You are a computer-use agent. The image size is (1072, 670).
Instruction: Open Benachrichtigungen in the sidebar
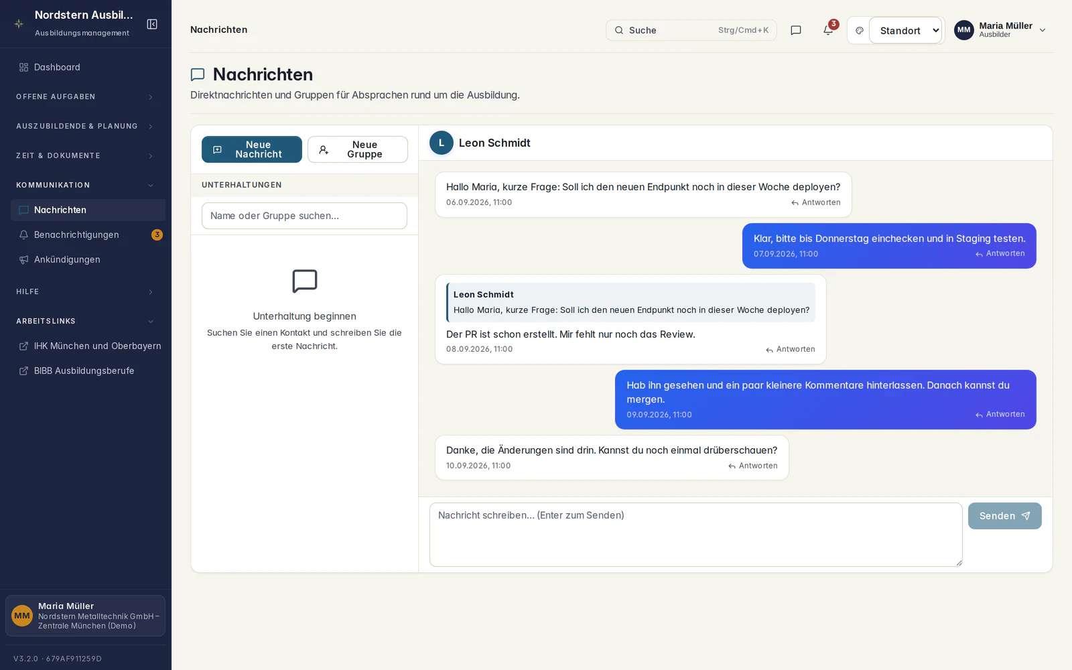click(88, 234)
